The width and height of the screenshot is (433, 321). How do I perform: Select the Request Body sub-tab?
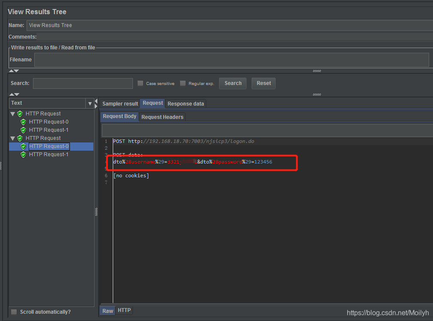click(x=119, y=116)
